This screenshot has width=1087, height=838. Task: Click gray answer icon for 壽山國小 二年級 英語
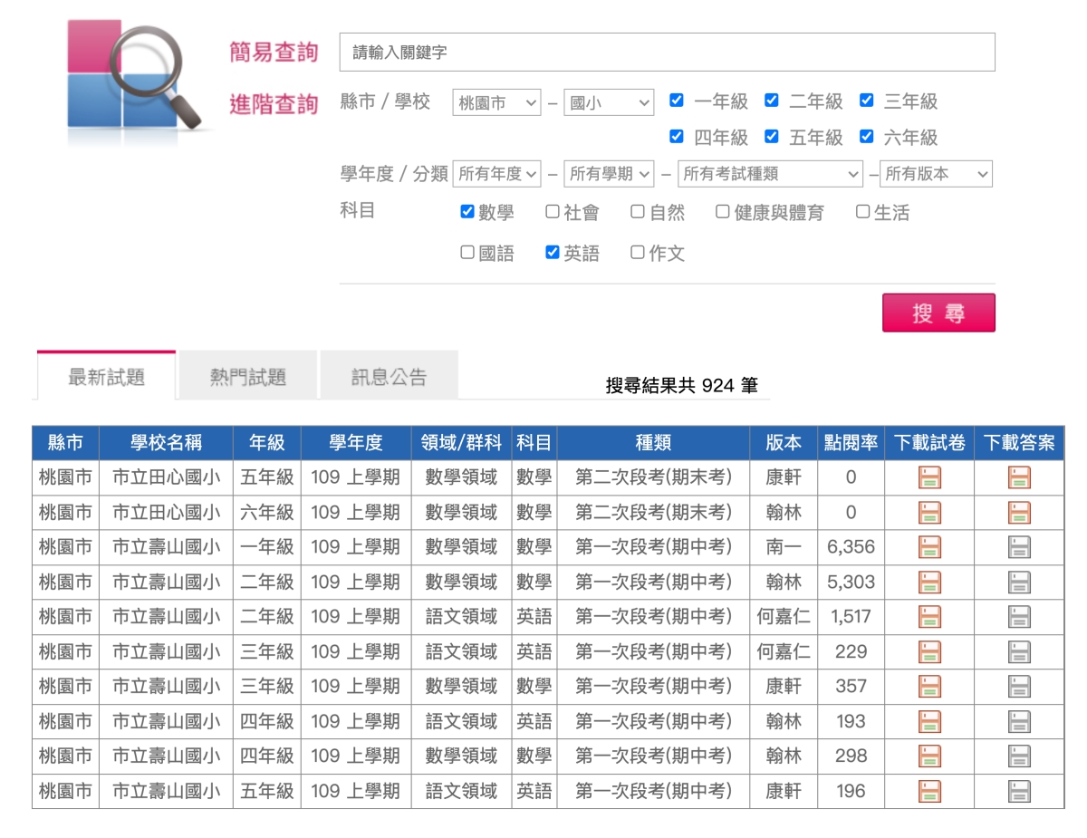pyautogui.click(x=1019, y=617)
